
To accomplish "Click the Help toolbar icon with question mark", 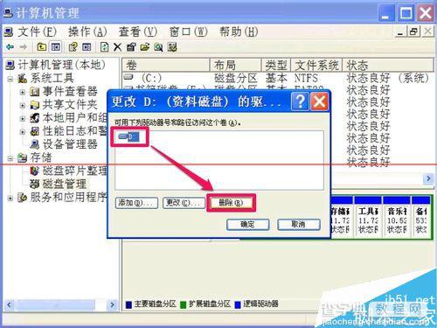I will tap(73, 46).
